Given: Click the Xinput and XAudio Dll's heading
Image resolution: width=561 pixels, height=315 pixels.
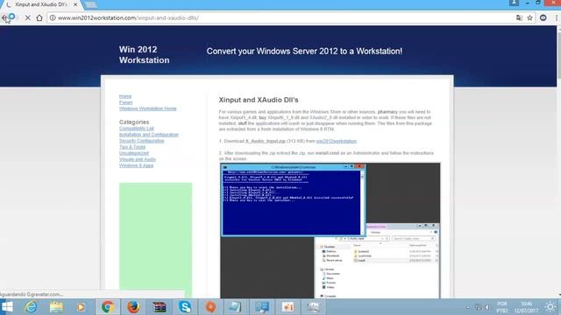Looking at the screenshot, I should (x=259, y=100).
